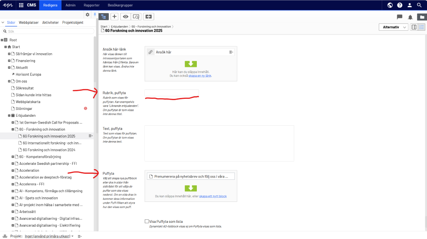Toggle the assets folder pane
The image size is (427, 239).
(x=421, y=17)
